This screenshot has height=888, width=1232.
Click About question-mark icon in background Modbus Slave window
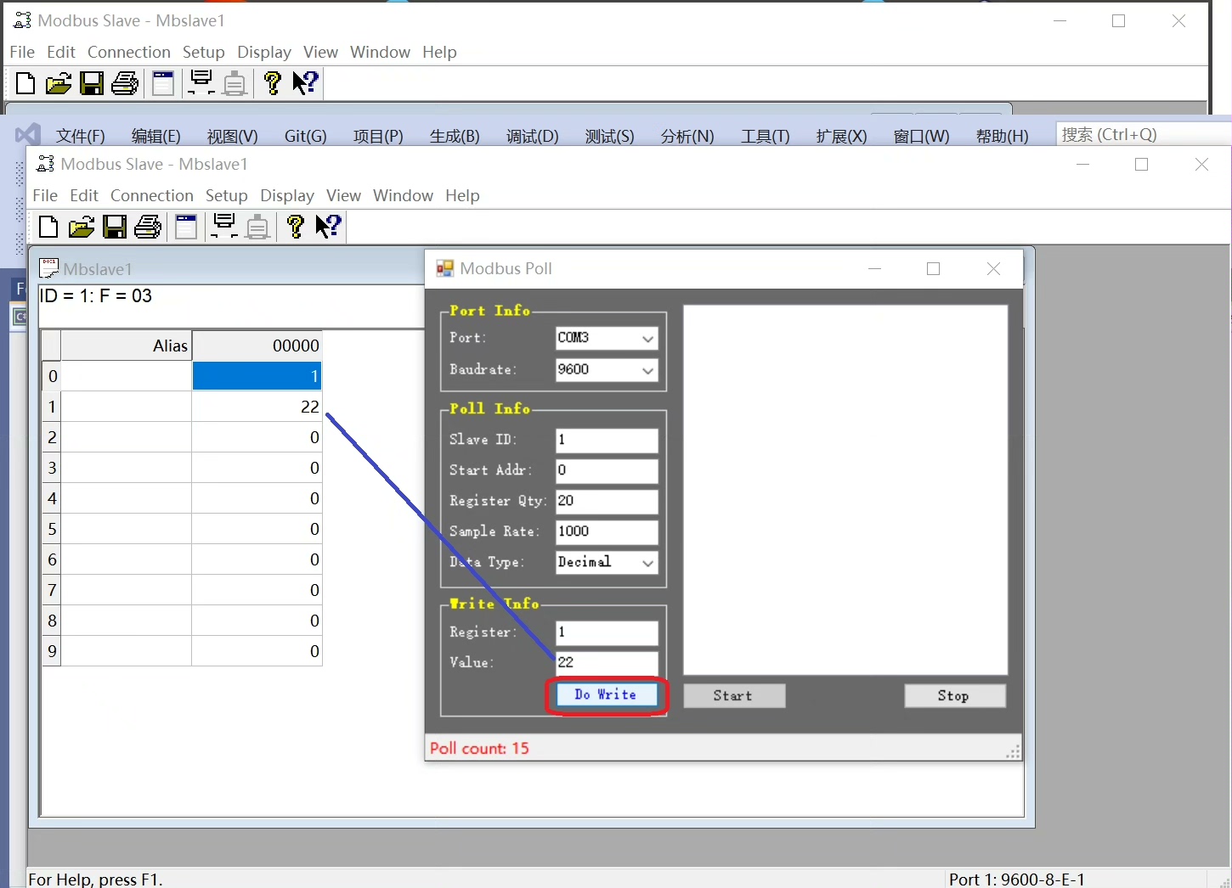[x=272, y=83]
